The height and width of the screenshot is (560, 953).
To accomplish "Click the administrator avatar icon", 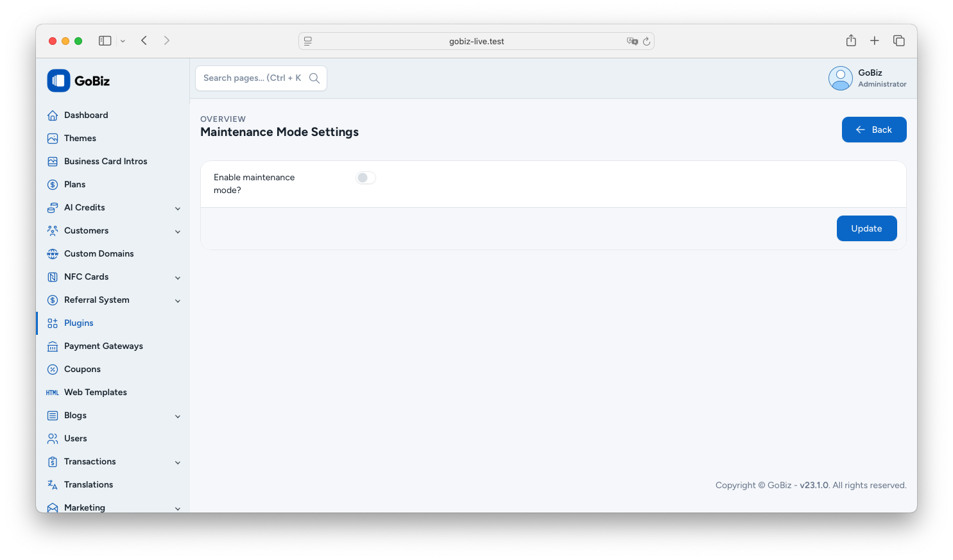I will coord(840,78).
